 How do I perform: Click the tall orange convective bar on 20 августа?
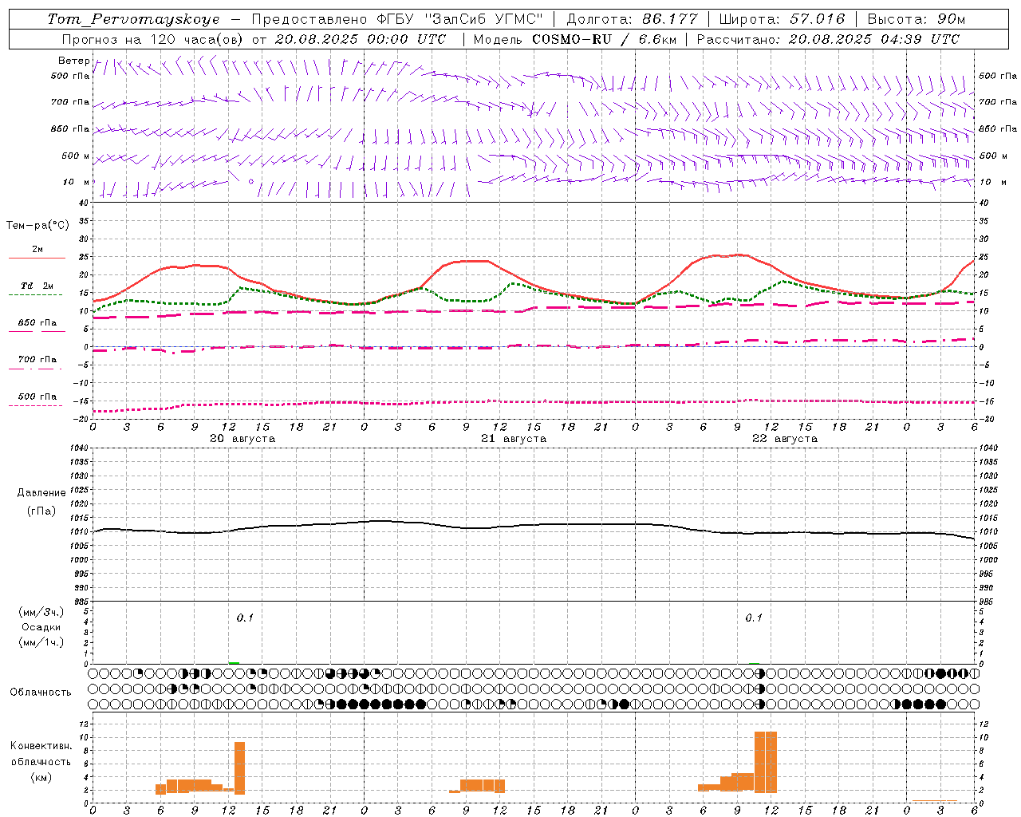click(239, 767)
